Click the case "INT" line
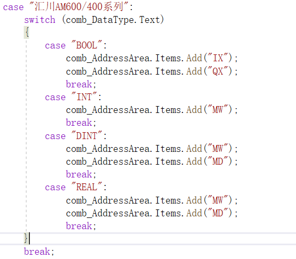The width and height of the screenshot is (296, 259). click(x=73, y=97)
